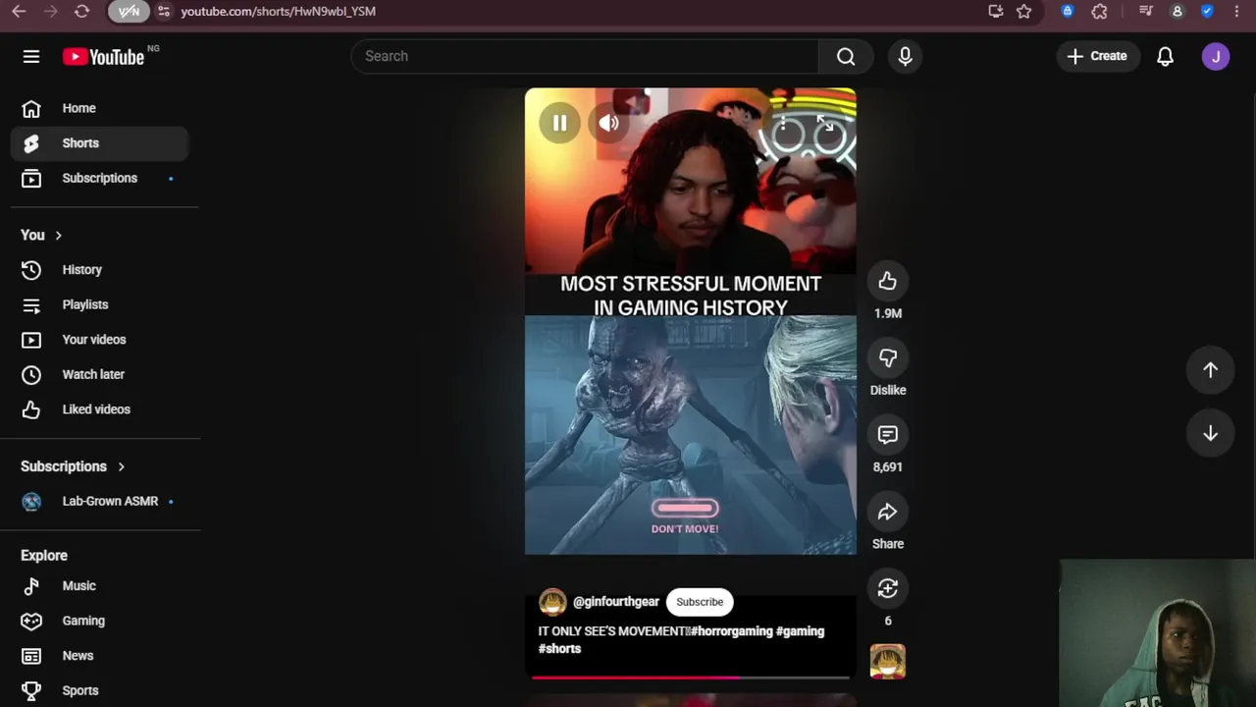Enter fullscreen on the Short
The height and width of the screenshot is (707, 1256).
[825, 123]
